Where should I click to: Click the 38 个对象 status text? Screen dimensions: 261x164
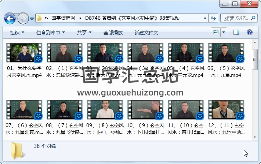[45, 146]
